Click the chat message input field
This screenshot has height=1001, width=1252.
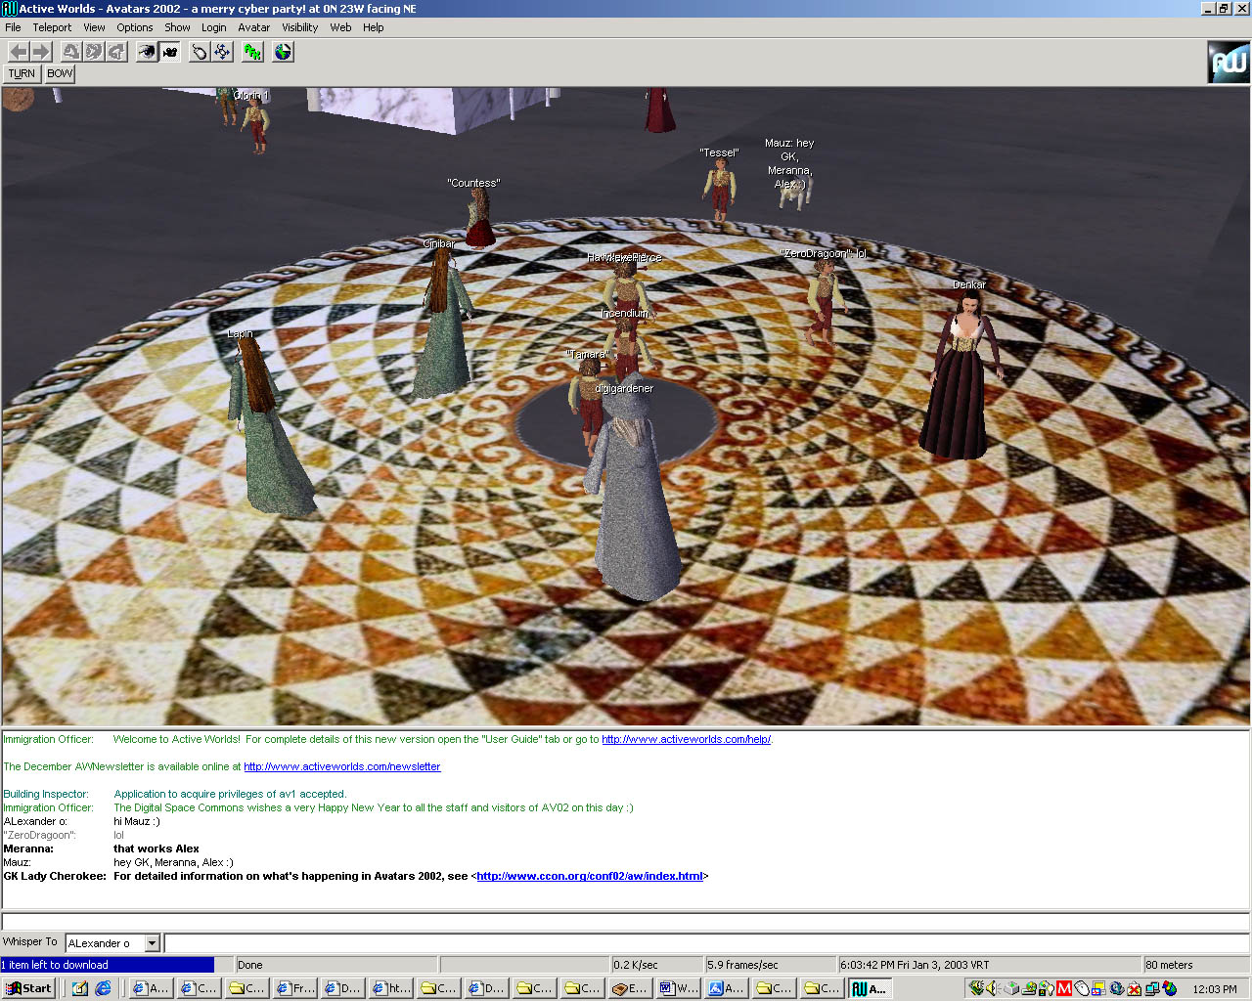click(704, 943)
